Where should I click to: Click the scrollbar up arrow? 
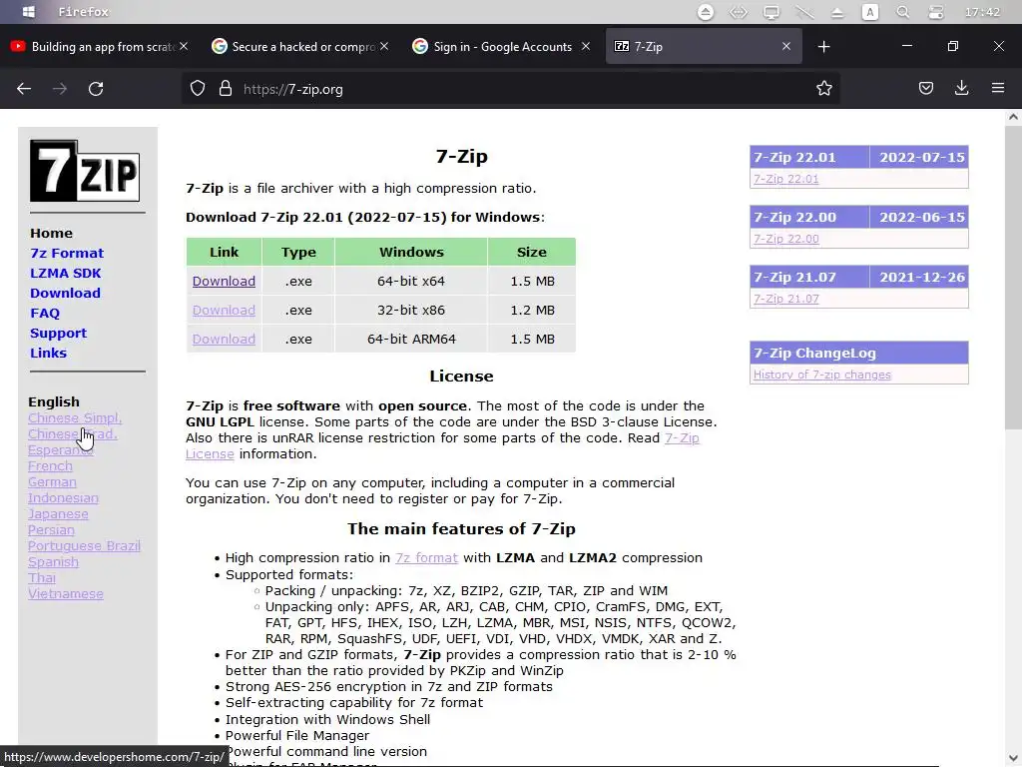1013,118
